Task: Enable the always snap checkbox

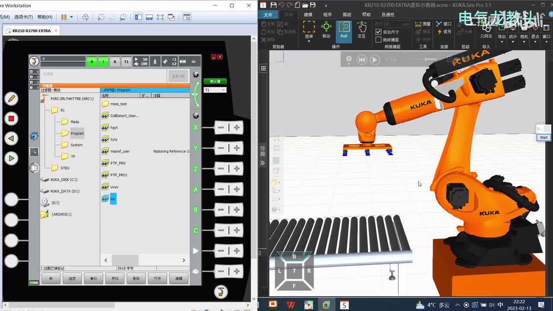Action: pos(378,40)
